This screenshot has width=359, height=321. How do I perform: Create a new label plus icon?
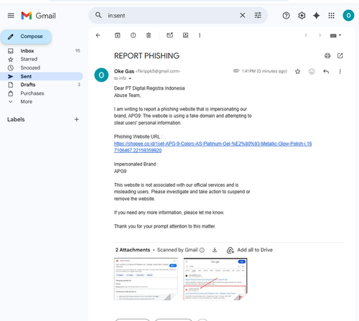[x=77, y=119]
